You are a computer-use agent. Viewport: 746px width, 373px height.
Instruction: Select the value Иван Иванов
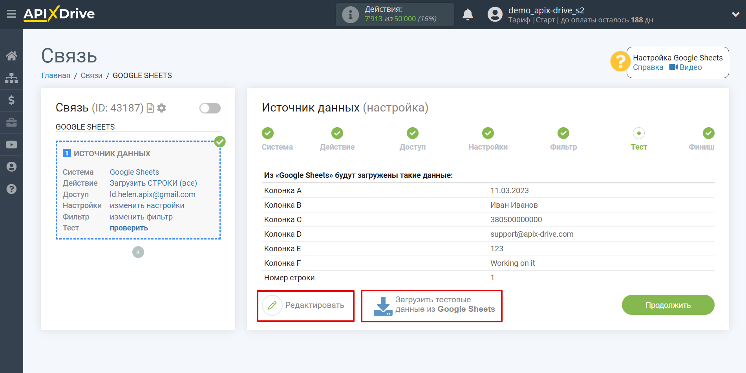tap(514, 205)
